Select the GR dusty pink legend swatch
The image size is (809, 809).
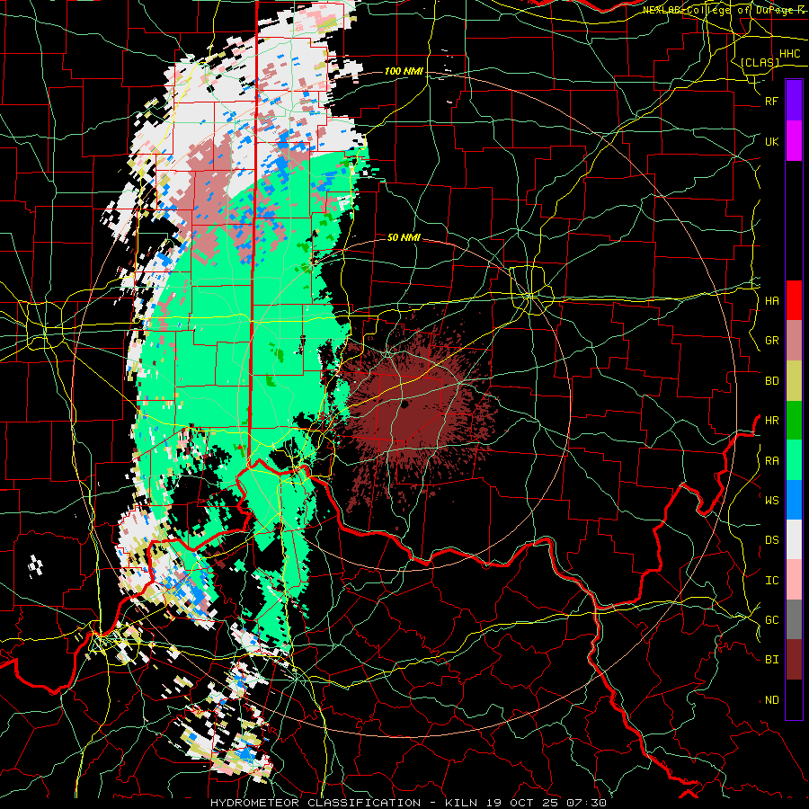[794, 341]
